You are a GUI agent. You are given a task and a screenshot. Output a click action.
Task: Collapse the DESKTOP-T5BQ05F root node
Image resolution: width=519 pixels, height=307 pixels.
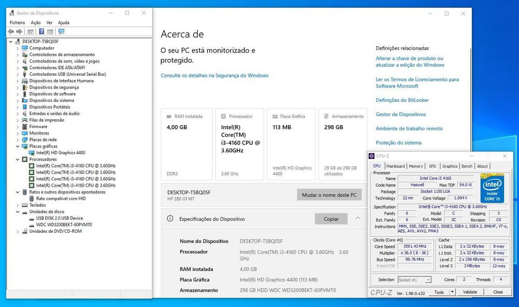[x=10, y=42]
